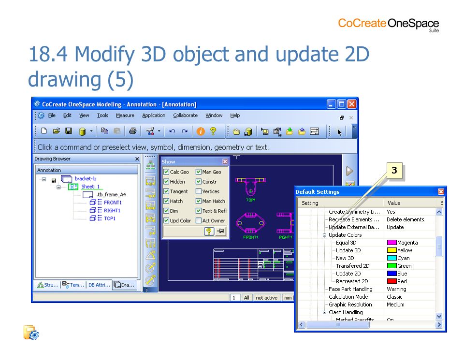Enable the Vertices checkbox
Viewport: 464px width, 348px height.
click(x=199, y=191)
